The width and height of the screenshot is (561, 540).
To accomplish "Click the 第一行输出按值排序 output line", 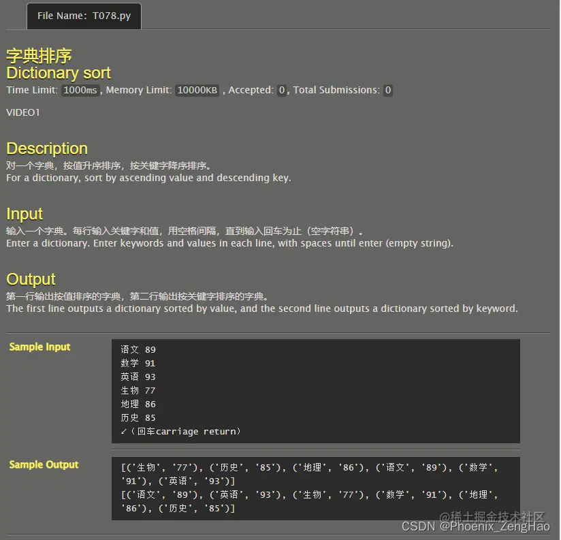I will 138,297.
